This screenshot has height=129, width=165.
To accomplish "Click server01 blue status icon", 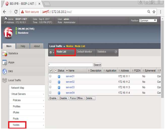I will point(59,76).
